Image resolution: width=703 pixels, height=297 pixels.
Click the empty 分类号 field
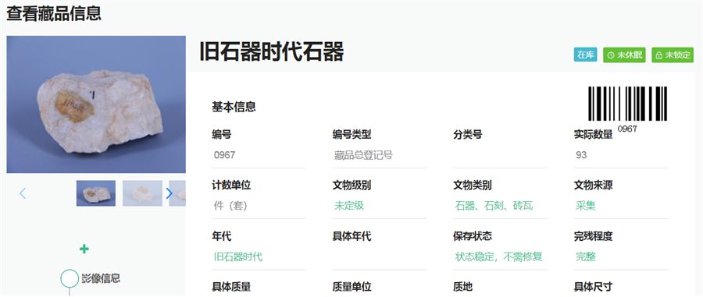coord(501,155)
